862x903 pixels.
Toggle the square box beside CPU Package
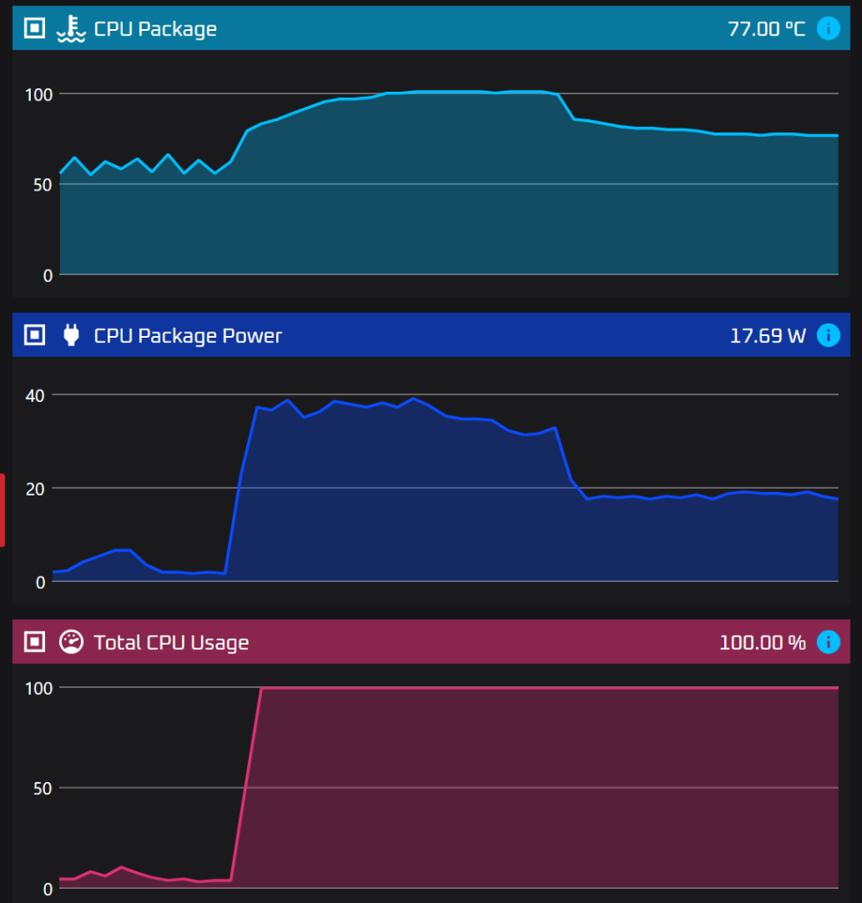coord(34,29)
